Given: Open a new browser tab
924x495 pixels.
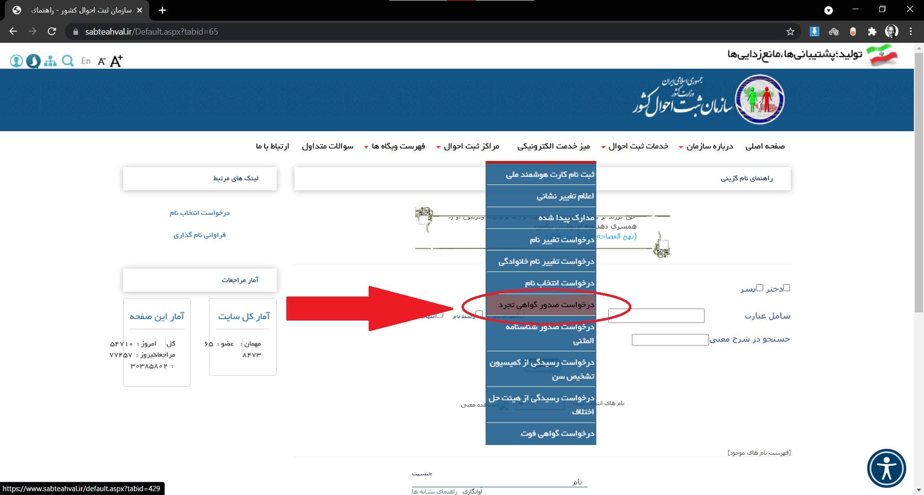Looking at the screenshot, I should click(162, 10).
